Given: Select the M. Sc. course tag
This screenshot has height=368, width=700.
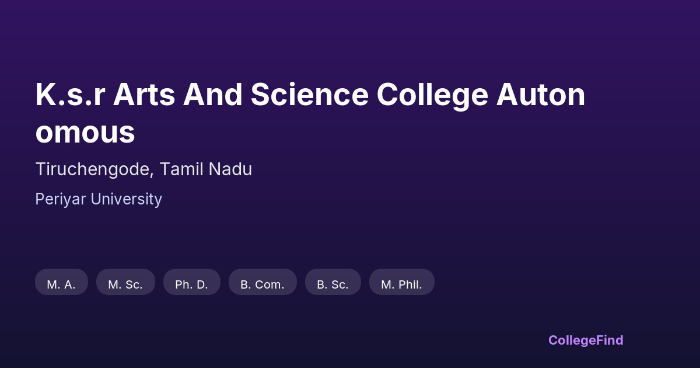Looking at the screenshot, I should [x=125, y=282].
